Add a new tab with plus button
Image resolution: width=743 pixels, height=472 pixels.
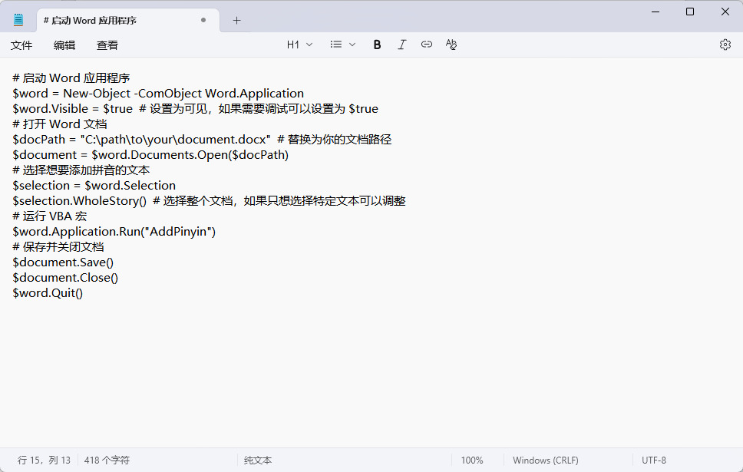[237, 21]
